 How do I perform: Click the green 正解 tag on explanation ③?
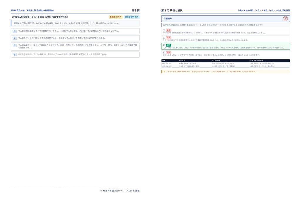(x=168, y=45)
